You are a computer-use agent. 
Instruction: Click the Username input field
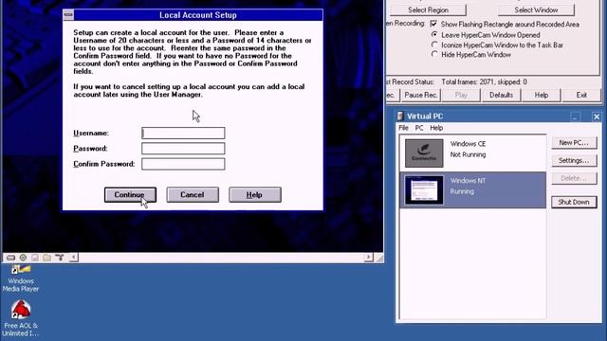click(183, 133)
